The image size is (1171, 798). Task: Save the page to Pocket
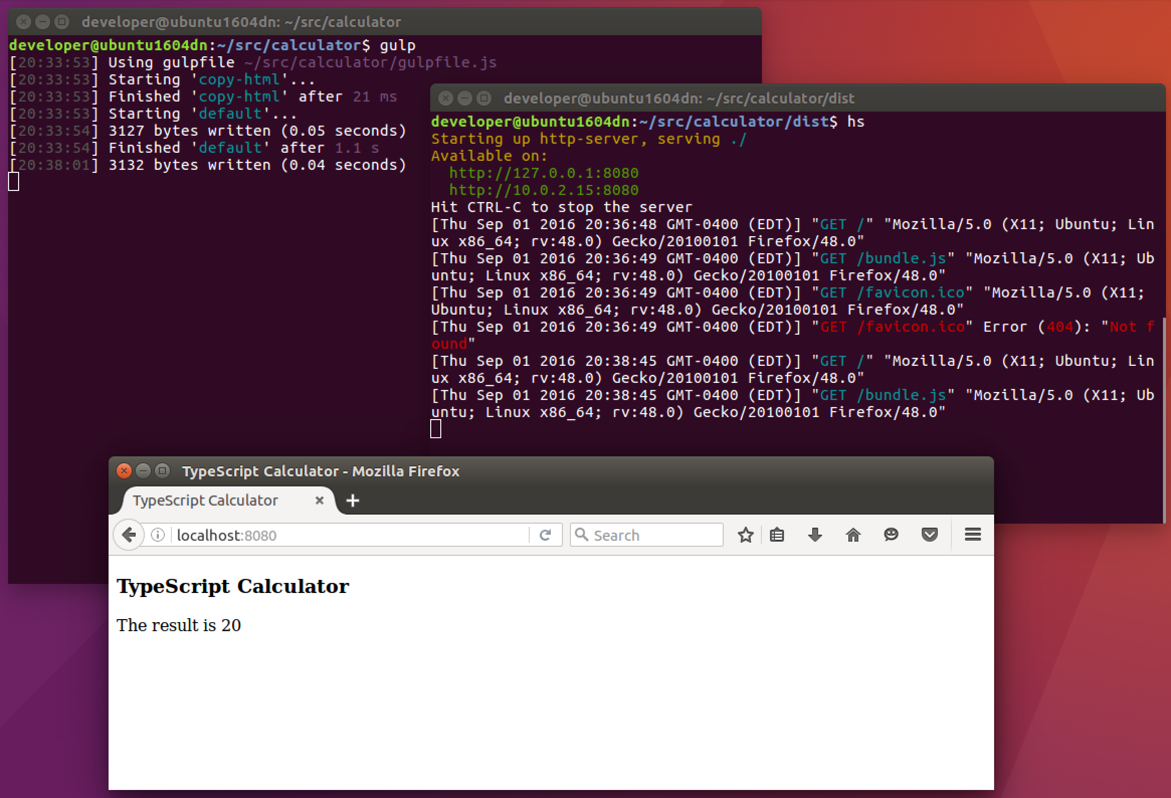[929, 535]
